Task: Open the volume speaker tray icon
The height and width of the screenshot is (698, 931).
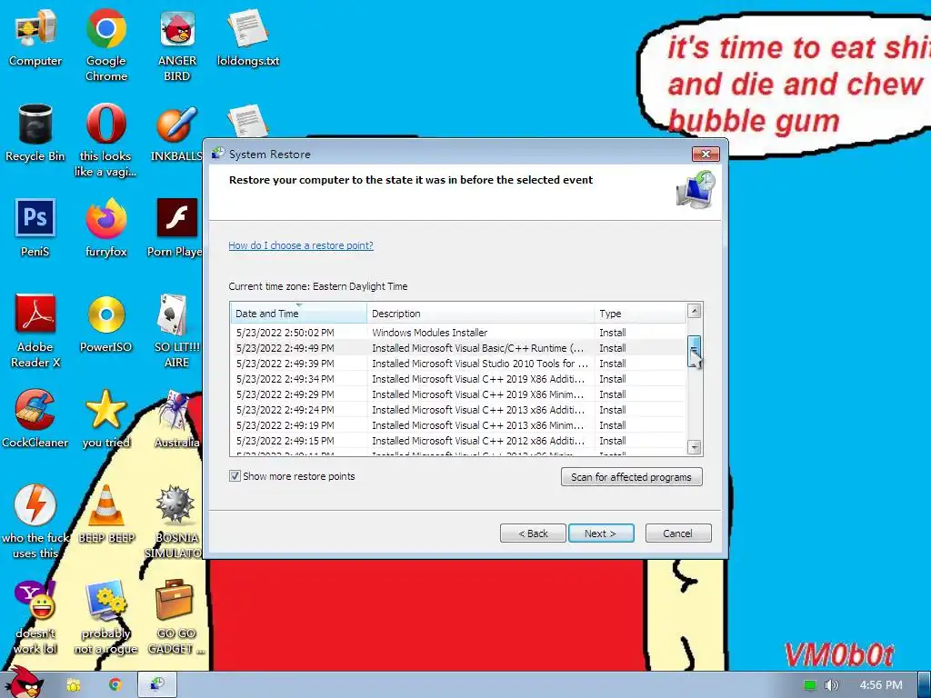Action: coord(831,685)
